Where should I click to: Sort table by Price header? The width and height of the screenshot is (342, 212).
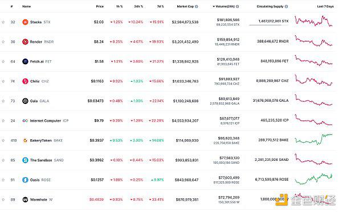pyautogui.click(x=100, y=6)
